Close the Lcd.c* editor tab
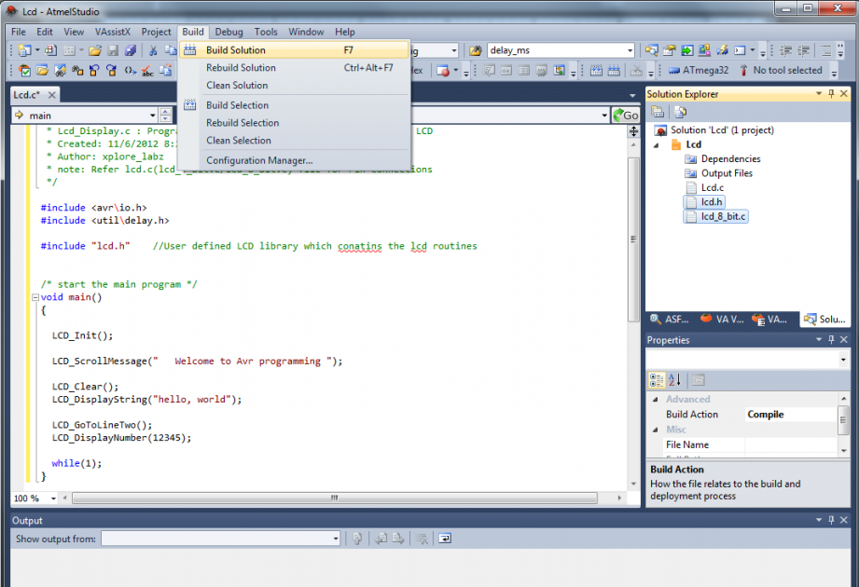This screenshot has height=587, width=859. click(51, 95)
